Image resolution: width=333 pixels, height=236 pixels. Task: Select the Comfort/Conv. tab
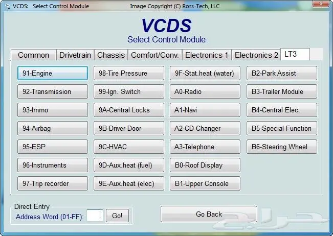[154, 55]
